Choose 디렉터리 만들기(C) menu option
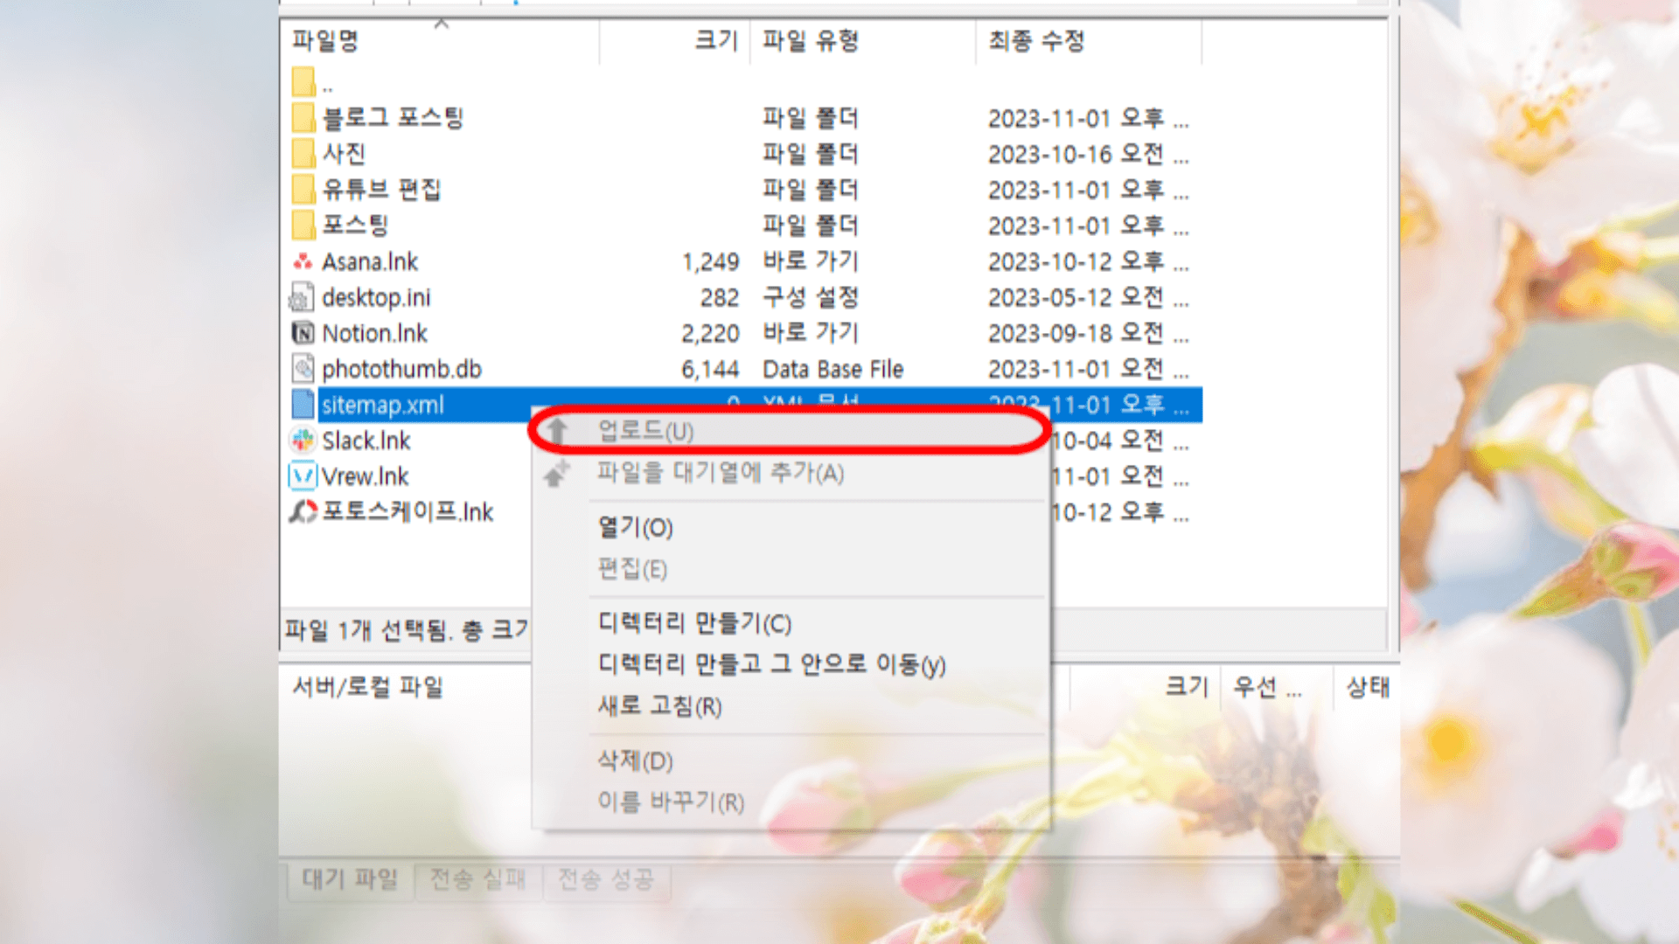 [694, 623]
